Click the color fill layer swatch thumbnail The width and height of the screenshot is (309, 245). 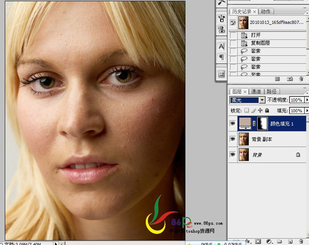point(245,123)
